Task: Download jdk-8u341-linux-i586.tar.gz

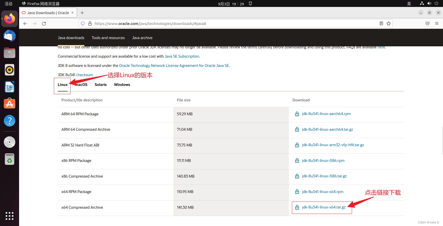Action: click(x=324, y=176)
